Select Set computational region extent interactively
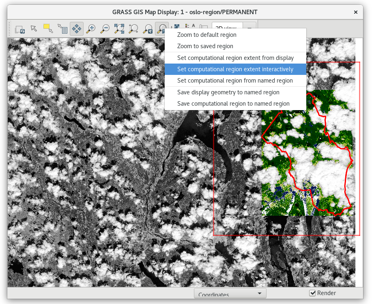 235,69
